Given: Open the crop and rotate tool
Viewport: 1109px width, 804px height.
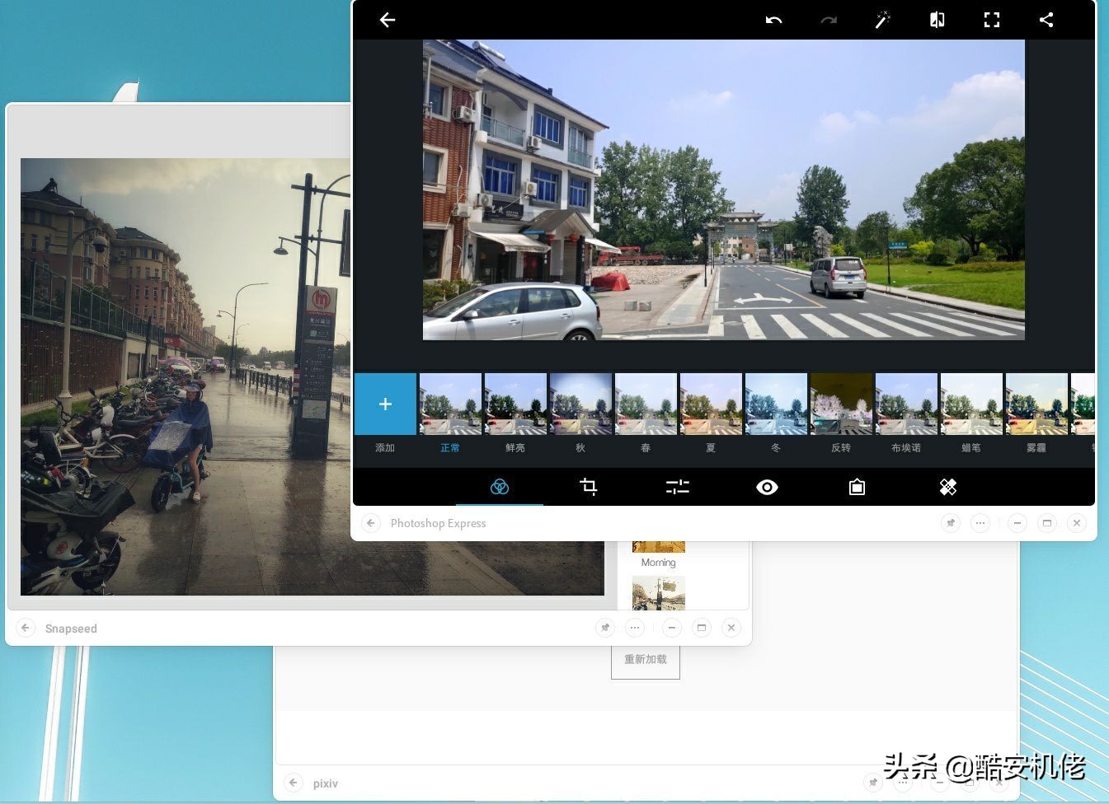Looking at the screenshot, I should [588, 487].
